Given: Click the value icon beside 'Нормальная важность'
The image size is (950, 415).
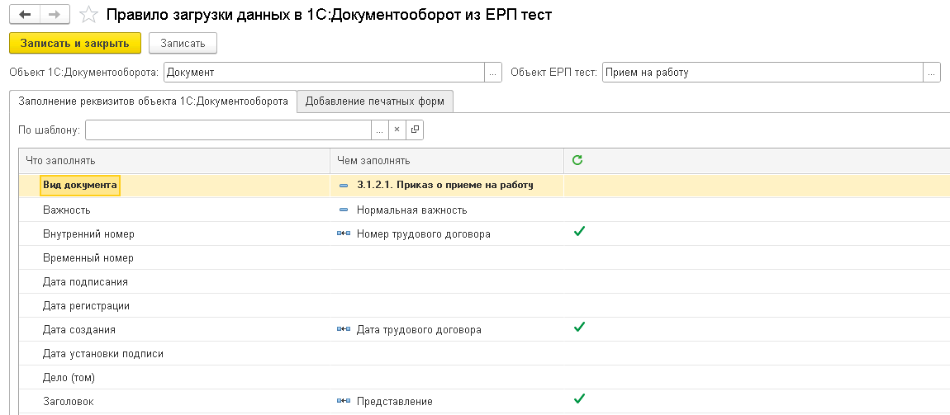Looking at the screenshot, I should click(x=344, y=210).
